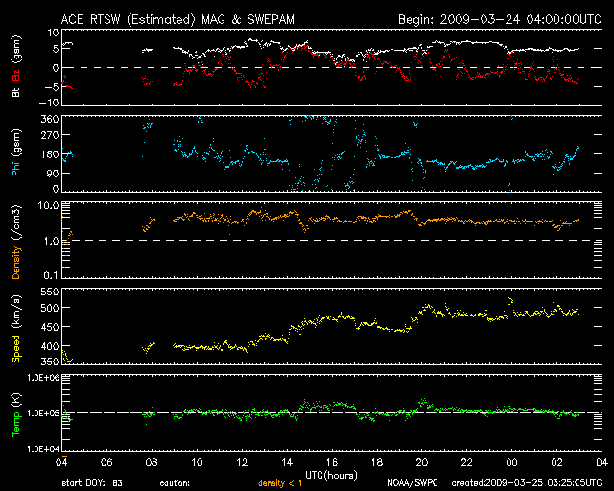Select the '1.0' tick on Density axis
The image size is (614, 491).
pos(51,241)
